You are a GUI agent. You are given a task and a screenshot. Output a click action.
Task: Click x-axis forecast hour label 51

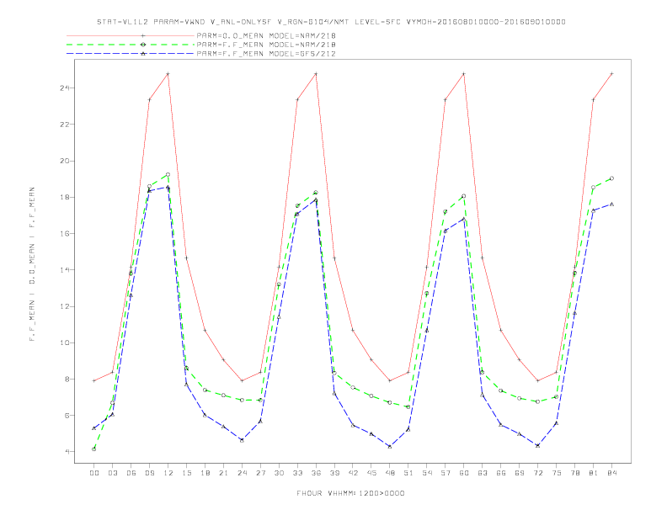tap(408, 473)
